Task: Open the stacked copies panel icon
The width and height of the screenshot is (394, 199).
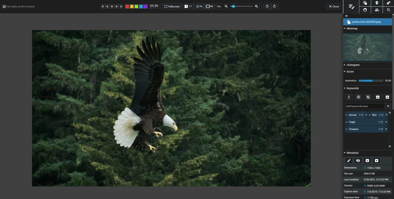Action: pyautogui.click(x=365, y=3)
